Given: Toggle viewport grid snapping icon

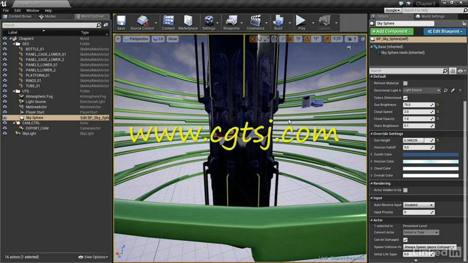Looking at the screenshot, I should point(290,39).
